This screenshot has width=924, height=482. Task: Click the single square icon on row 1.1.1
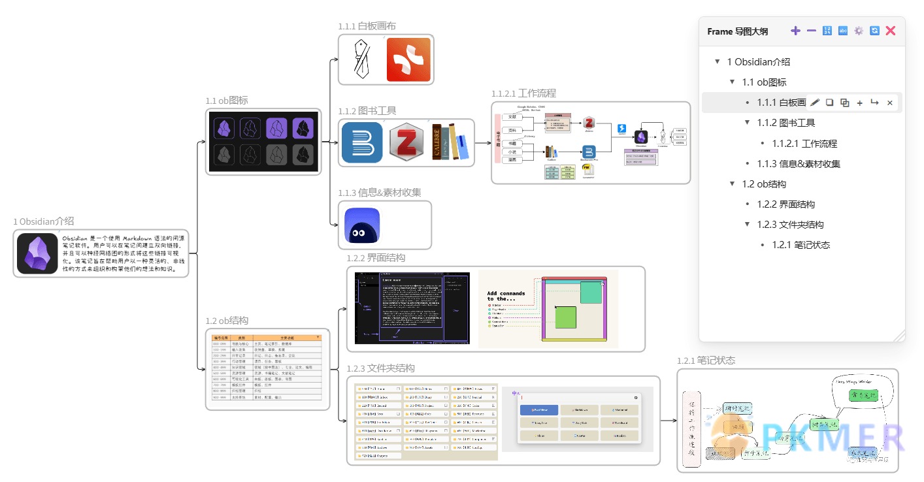829,103
